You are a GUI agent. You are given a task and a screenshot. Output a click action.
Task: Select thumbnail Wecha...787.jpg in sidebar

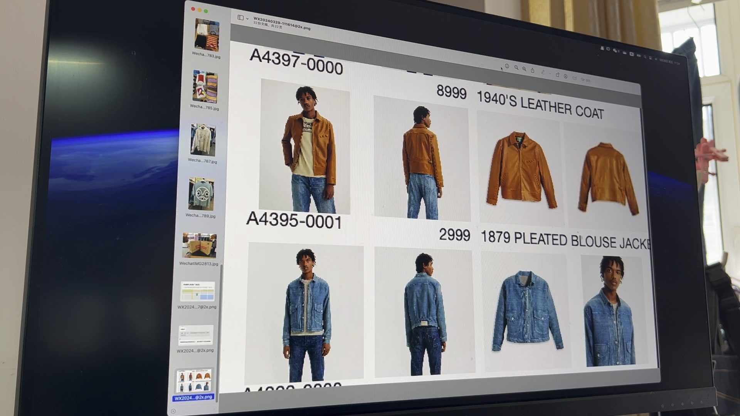click(x=203, y=139)
